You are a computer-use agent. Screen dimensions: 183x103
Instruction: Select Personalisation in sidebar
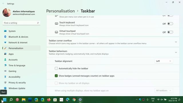pos(21,48)
